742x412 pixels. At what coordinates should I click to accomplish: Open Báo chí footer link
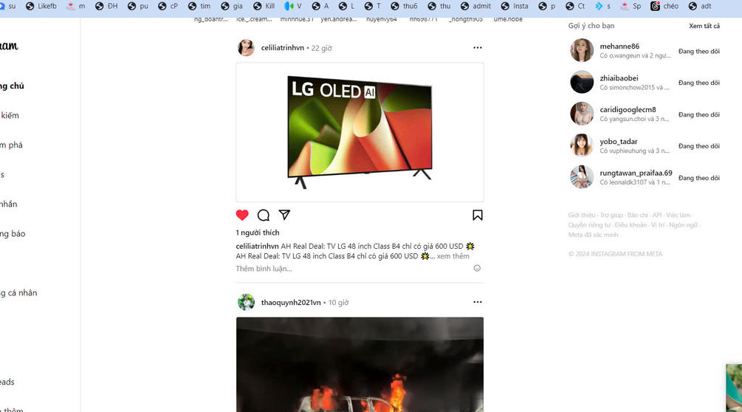pos(637,215)
